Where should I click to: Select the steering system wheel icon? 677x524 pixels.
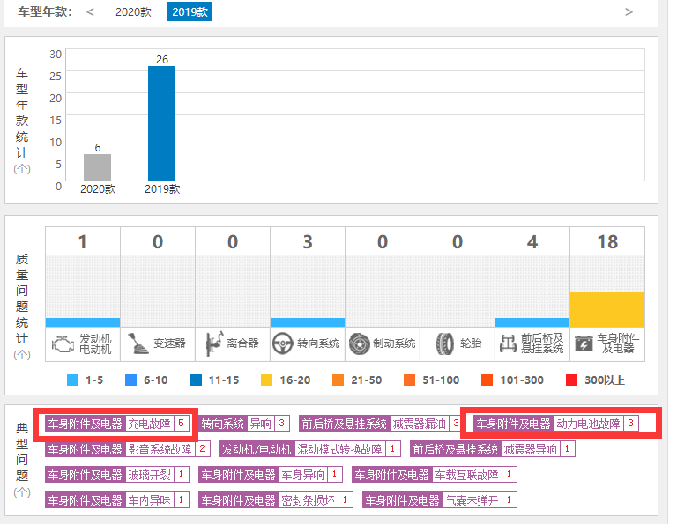coord(282,343)
